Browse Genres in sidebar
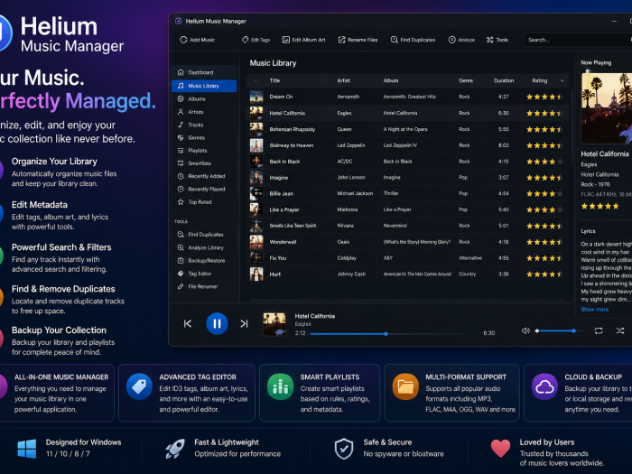The height and width of the screenshot is (474, 632). 204,137
